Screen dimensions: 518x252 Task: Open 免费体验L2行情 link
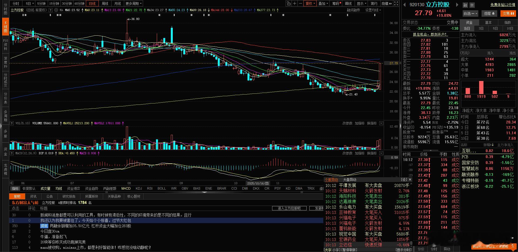click(x=503, y=5)
